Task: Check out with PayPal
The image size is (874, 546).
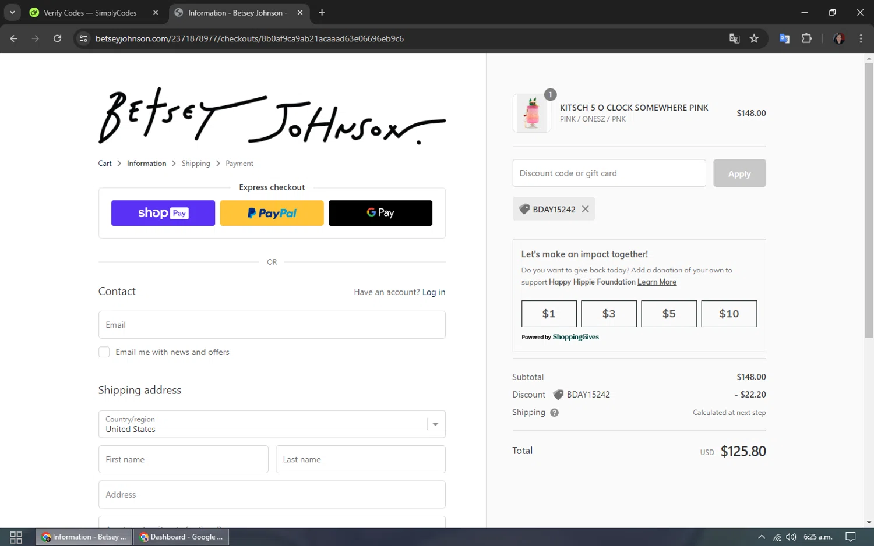Action: click(272, 213)
